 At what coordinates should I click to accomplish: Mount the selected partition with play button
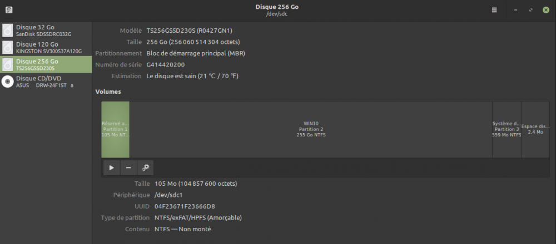[112, 167]
